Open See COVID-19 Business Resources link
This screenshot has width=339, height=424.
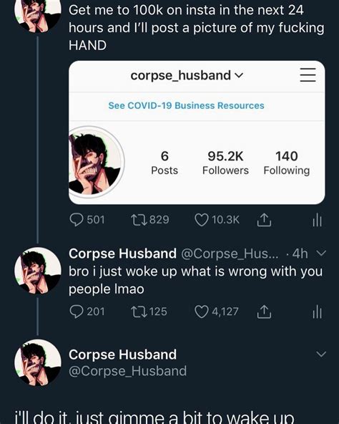(x=186, y=105)
